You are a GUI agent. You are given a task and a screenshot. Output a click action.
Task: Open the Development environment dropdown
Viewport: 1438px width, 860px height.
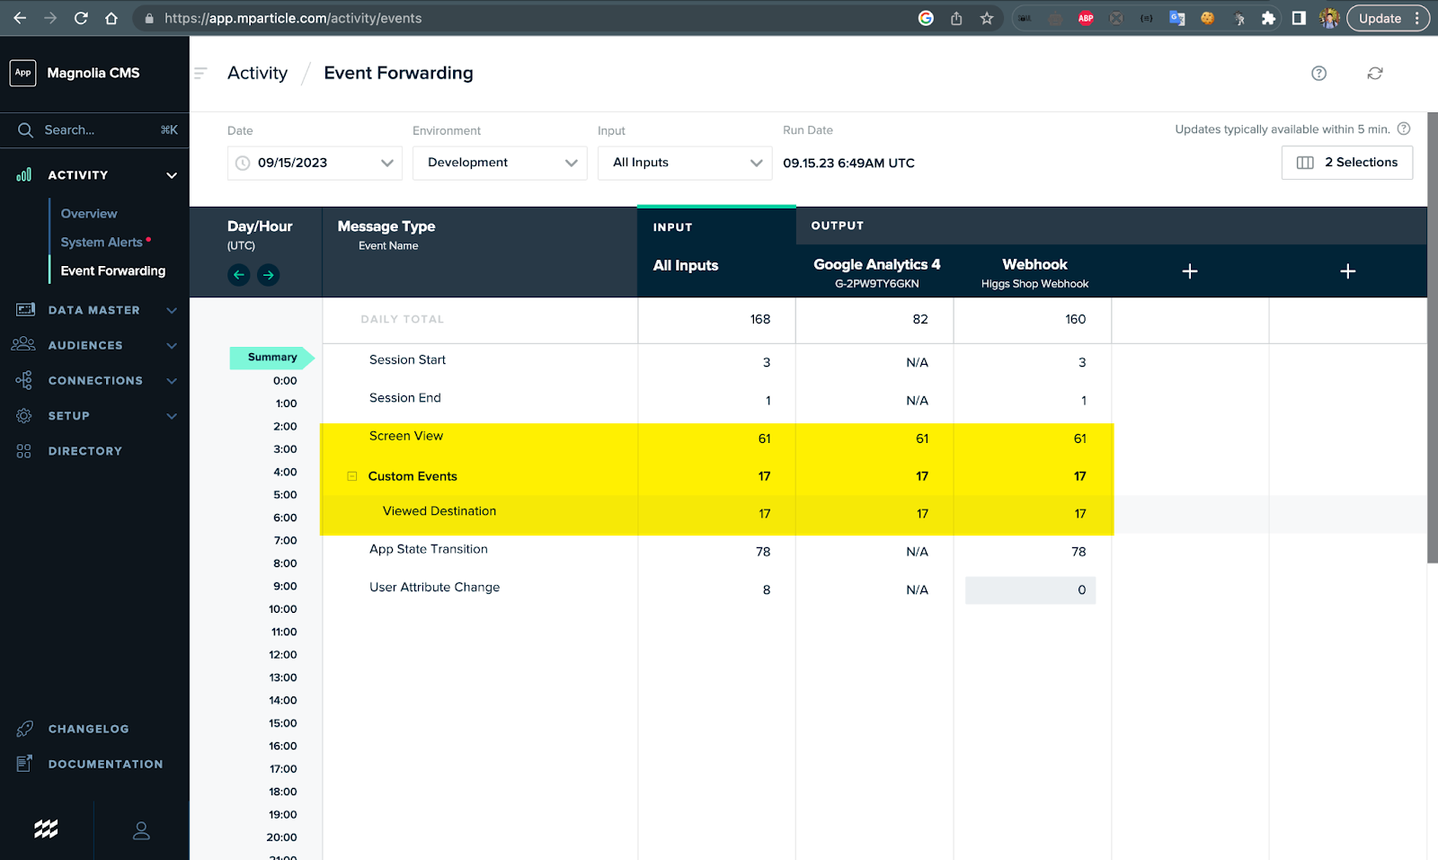click(x=500, y=163)
